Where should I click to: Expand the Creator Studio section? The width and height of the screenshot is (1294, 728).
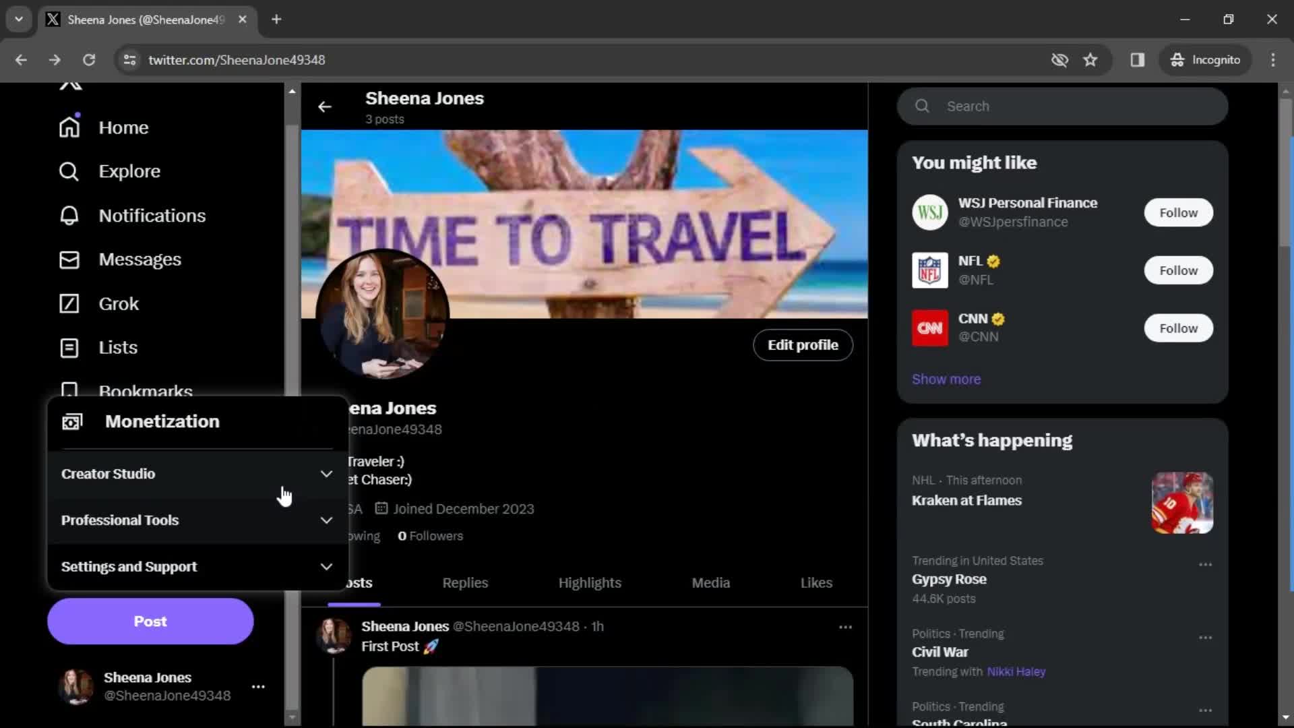click(195, 474)
